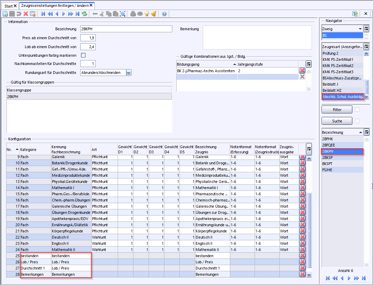
Task: Open column chooser for Bezeichnung navigator list
Action: pyautogui.click(x=366, y=132)
